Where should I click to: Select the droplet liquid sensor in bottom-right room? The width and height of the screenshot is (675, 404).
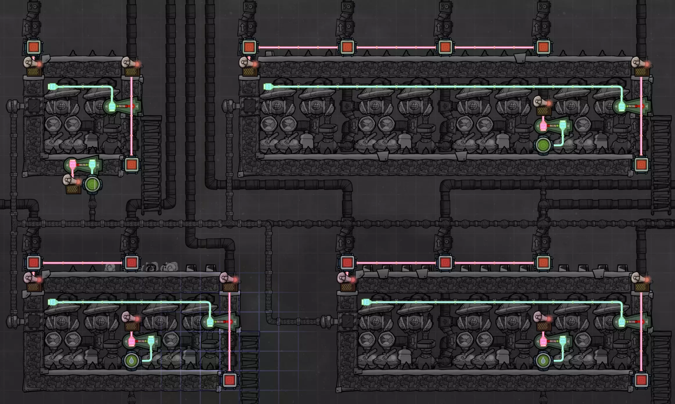tap(543, 361)
